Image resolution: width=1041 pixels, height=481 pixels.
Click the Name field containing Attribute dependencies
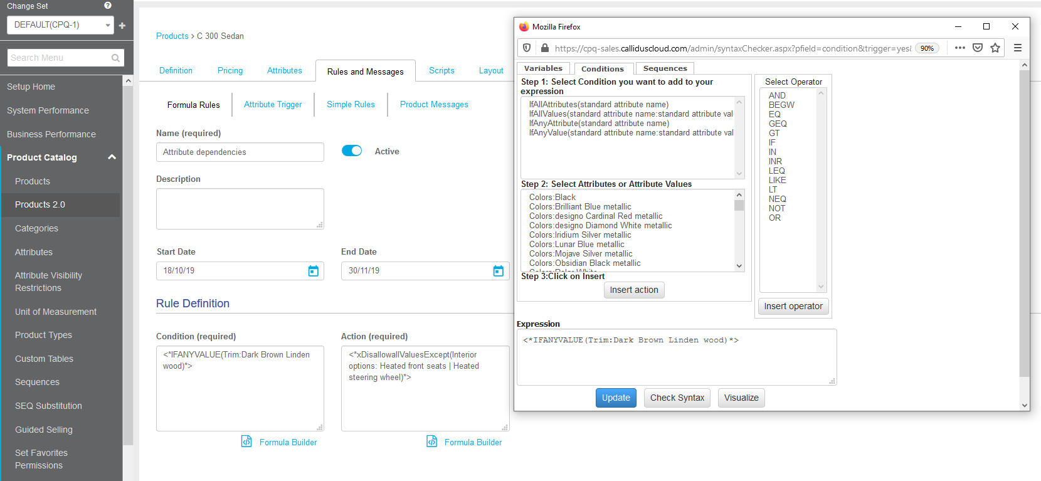click(x=240, y=152)
